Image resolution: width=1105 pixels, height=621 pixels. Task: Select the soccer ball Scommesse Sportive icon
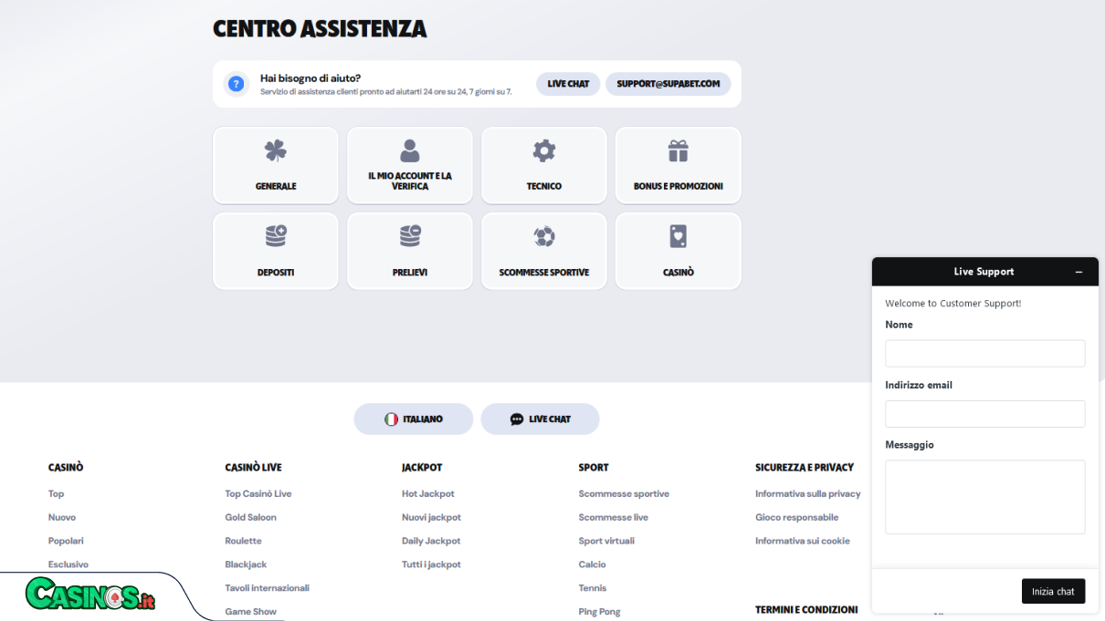[x=544, y=237]
